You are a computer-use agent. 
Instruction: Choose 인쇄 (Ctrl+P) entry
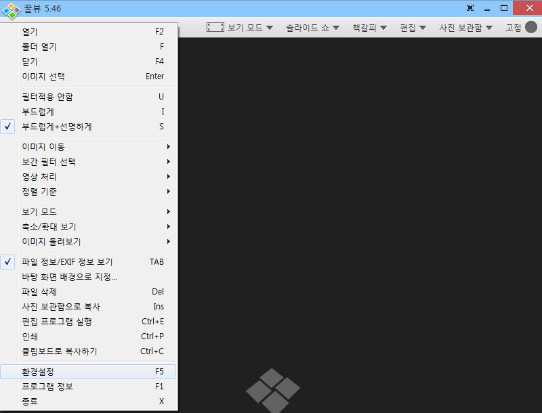pos(89,336)
